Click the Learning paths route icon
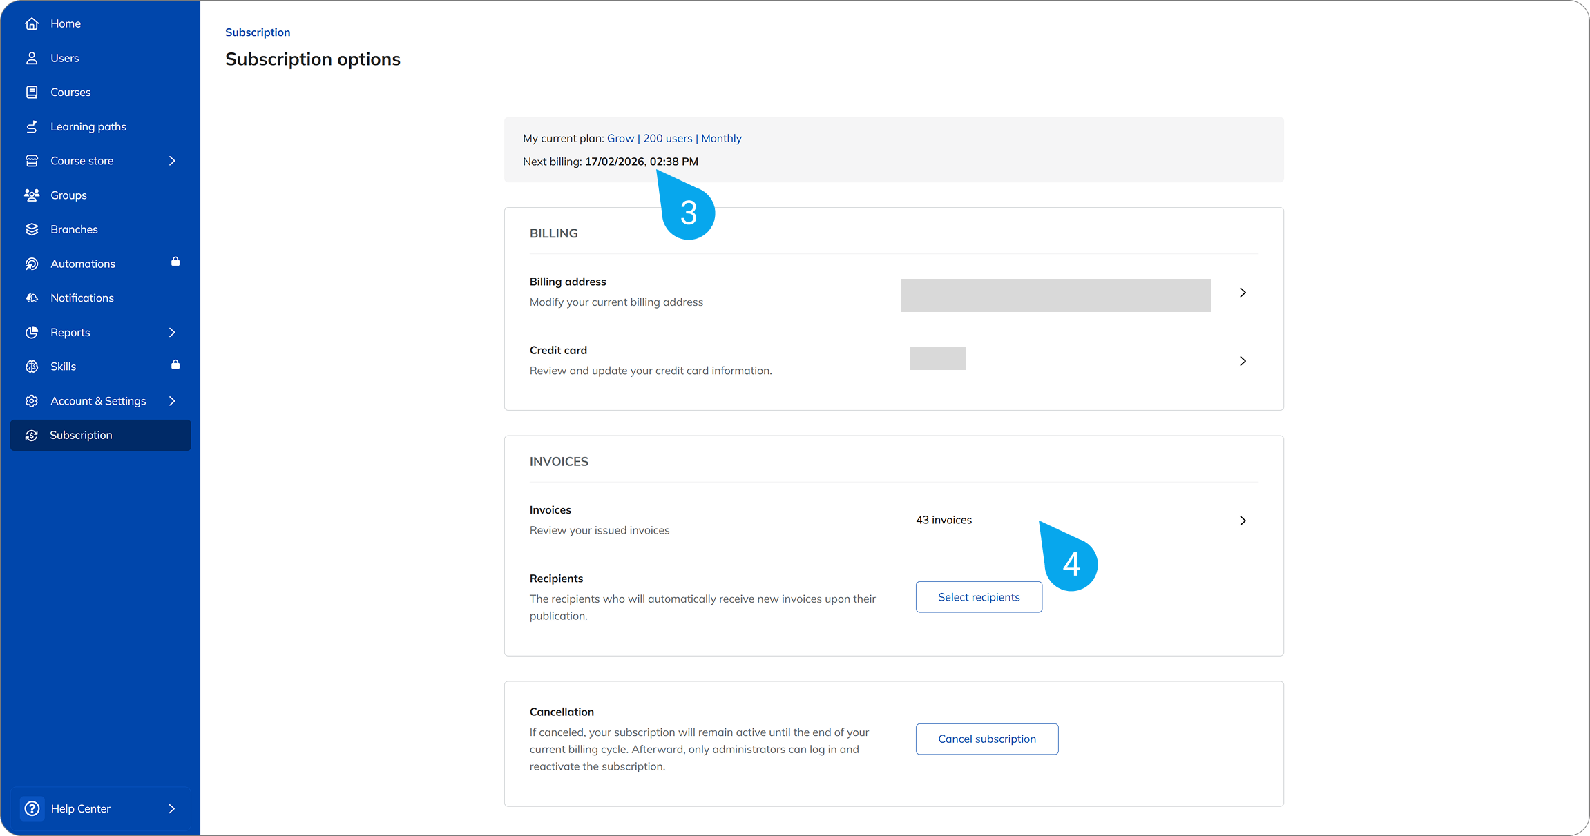Image resolution: width=1590 pixels, height=836 pixels. point(32,126)
